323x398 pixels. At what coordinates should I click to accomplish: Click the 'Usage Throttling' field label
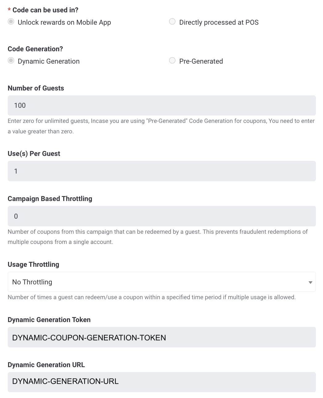(x=33, y=264)
